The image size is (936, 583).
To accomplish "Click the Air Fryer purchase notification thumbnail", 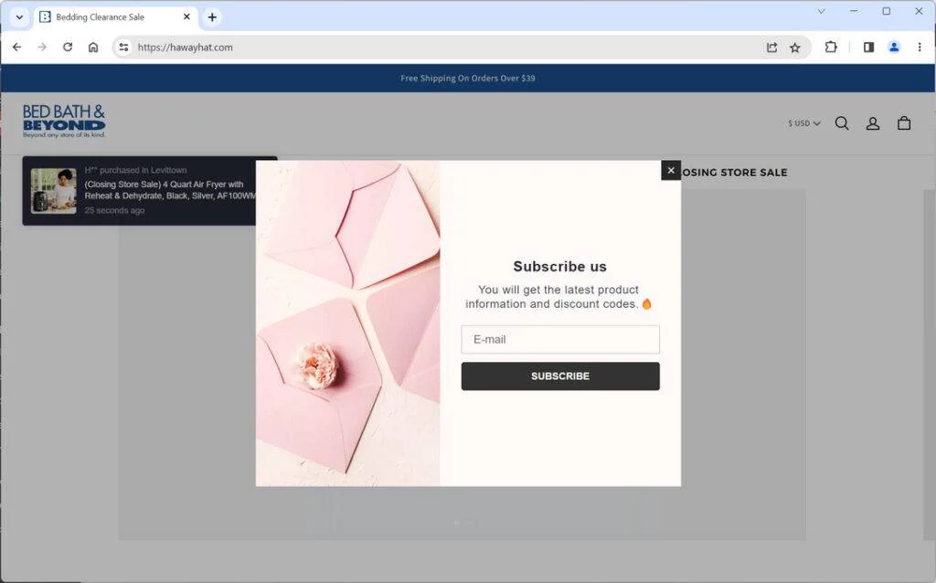I will 54,191.
